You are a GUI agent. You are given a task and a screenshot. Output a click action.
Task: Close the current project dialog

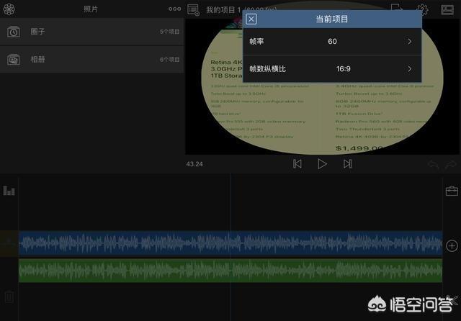[x=251, y=19]
